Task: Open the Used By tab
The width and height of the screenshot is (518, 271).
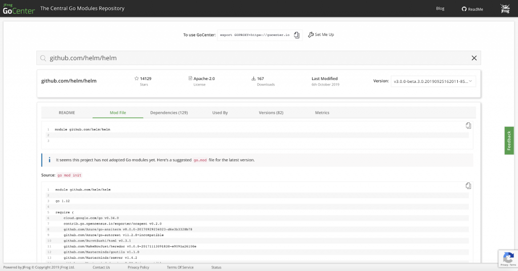Action: (220, 113)
